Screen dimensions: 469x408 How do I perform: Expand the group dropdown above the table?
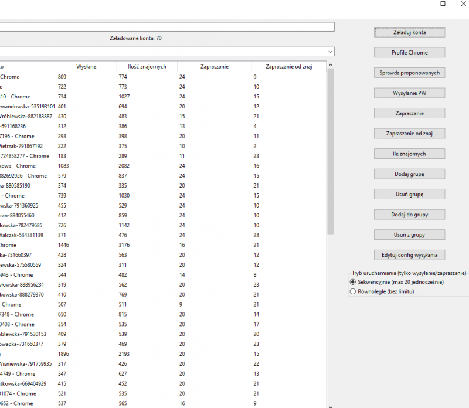331,52
